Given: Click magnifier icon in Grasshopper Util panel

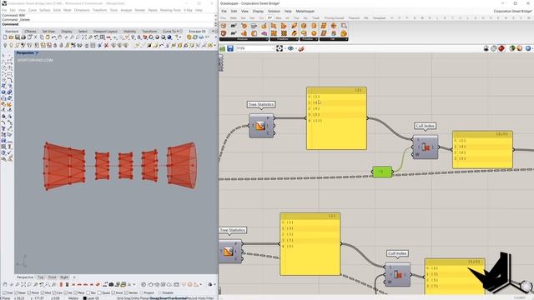Looking at the screenshot, I should point(344,26).
